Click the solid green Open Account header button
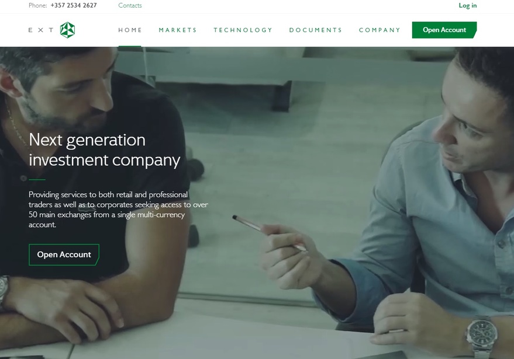The width and height of the screenshot is (514, 359). point(444,30)
